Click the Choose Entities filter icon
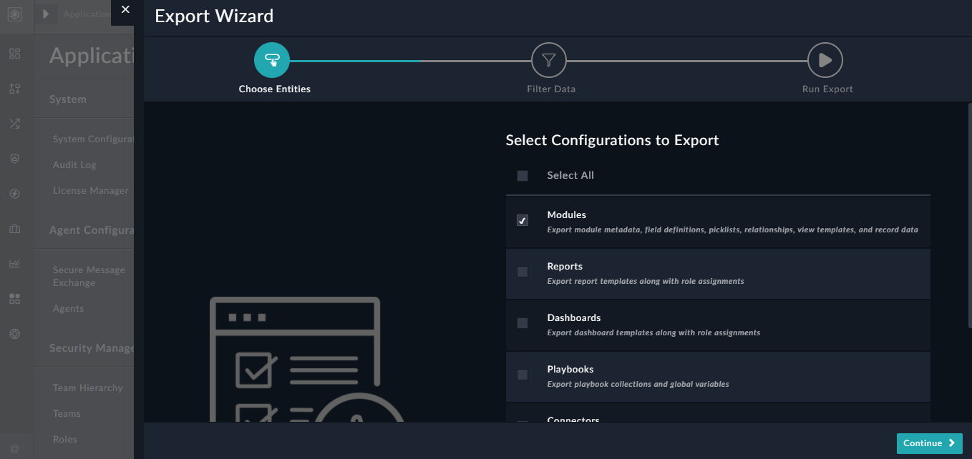Image resolution: width=972 pixels, height=459 pixels. 272,60
